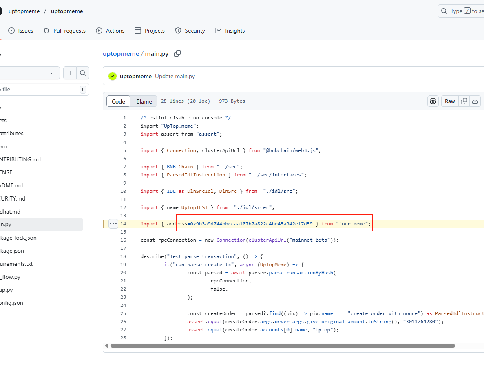
Task: Click scrollbar left arrow under code
Action: tap(106, 346)
